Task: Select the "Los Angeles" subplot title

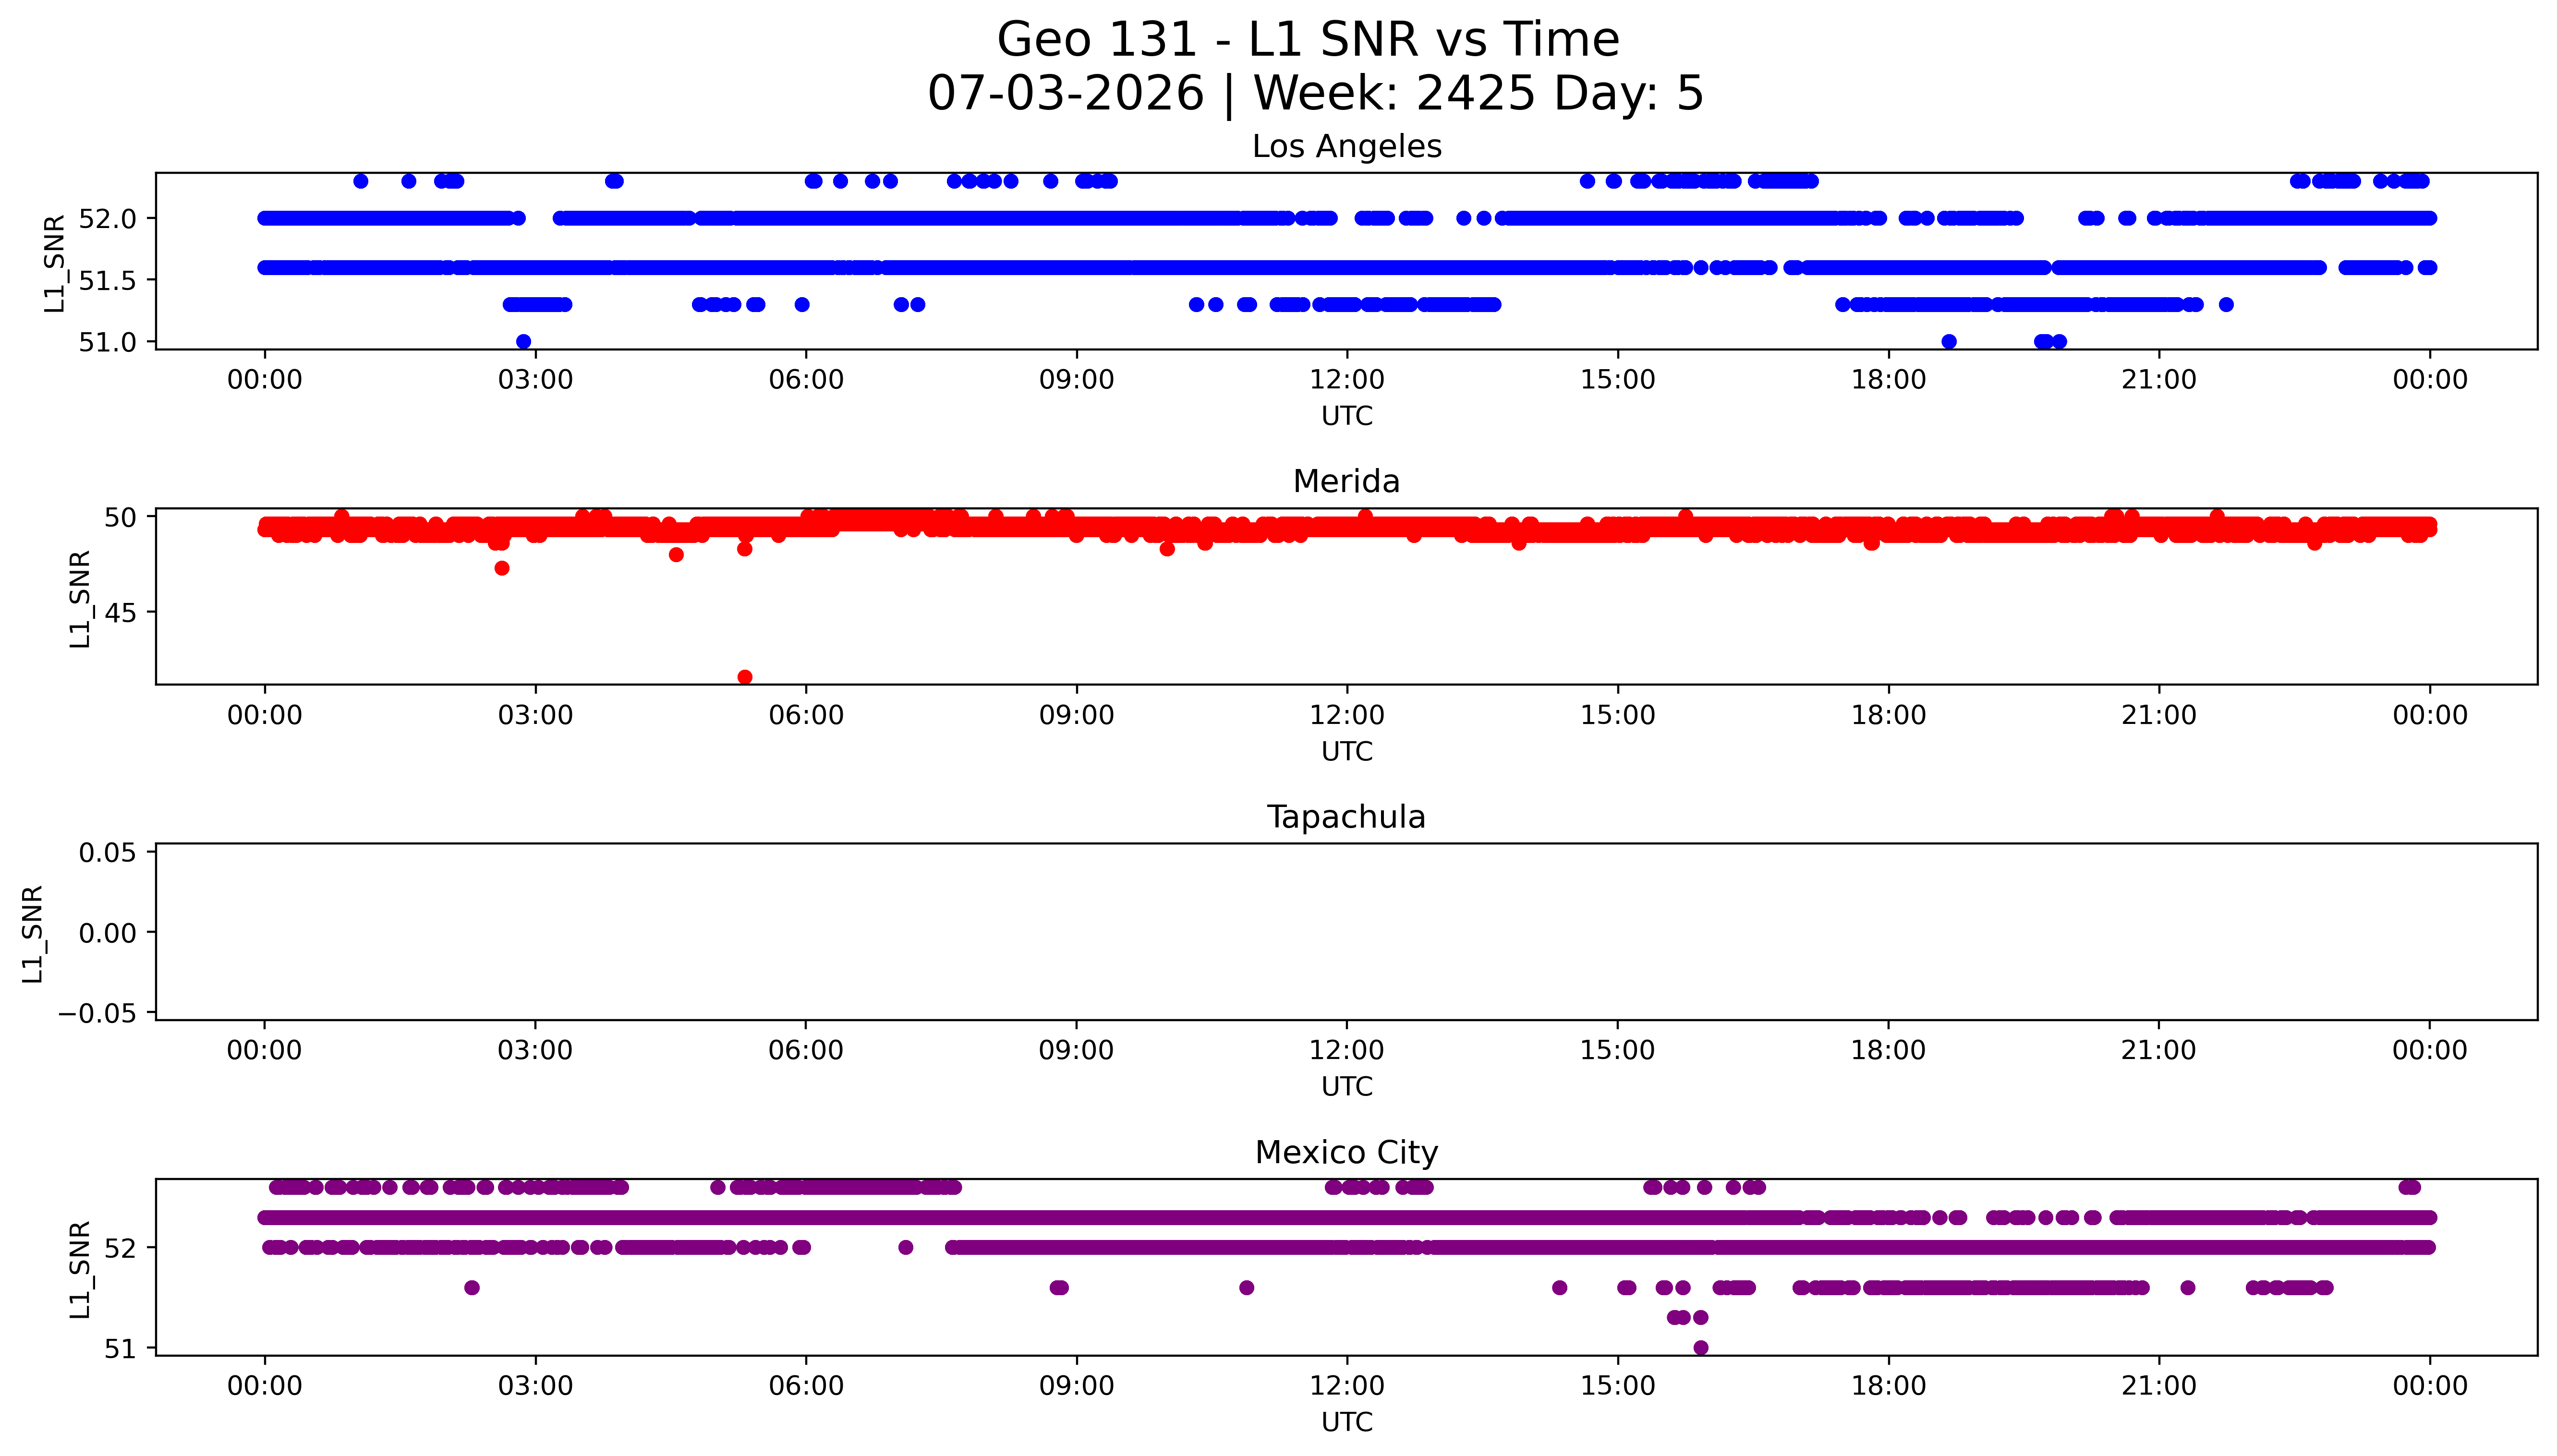Action: point(1346,146)
